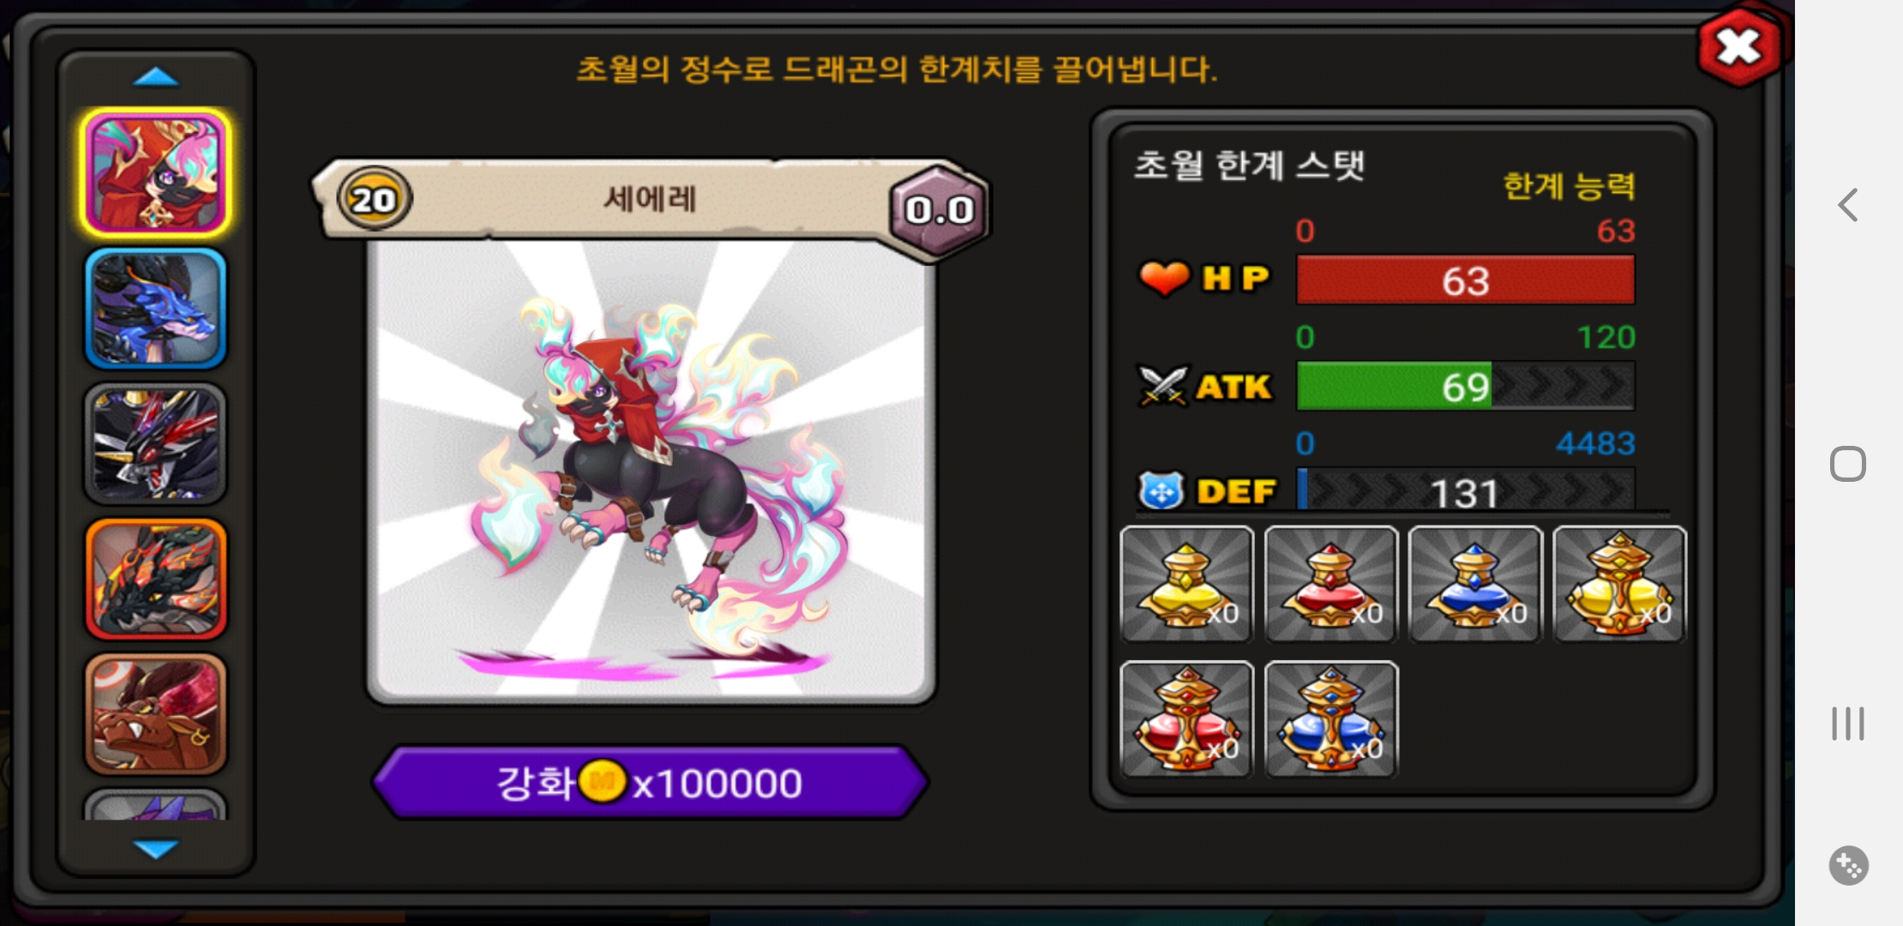Tap the 강화 x100000 enhance button
1903x926 pixels.
(650, 783)
